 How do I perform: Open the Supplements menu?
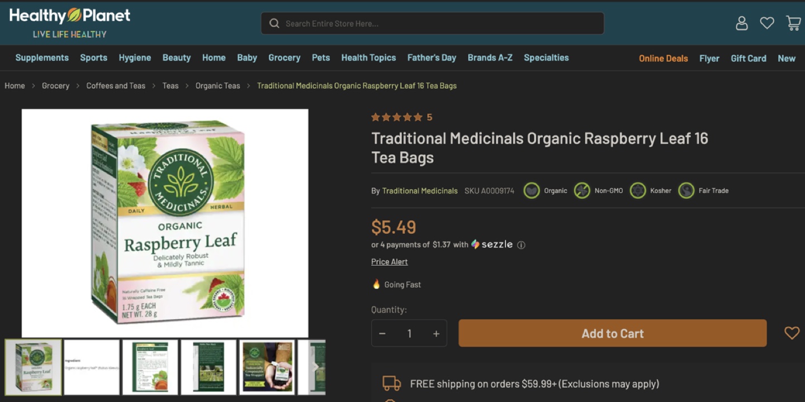coord(42,58)
